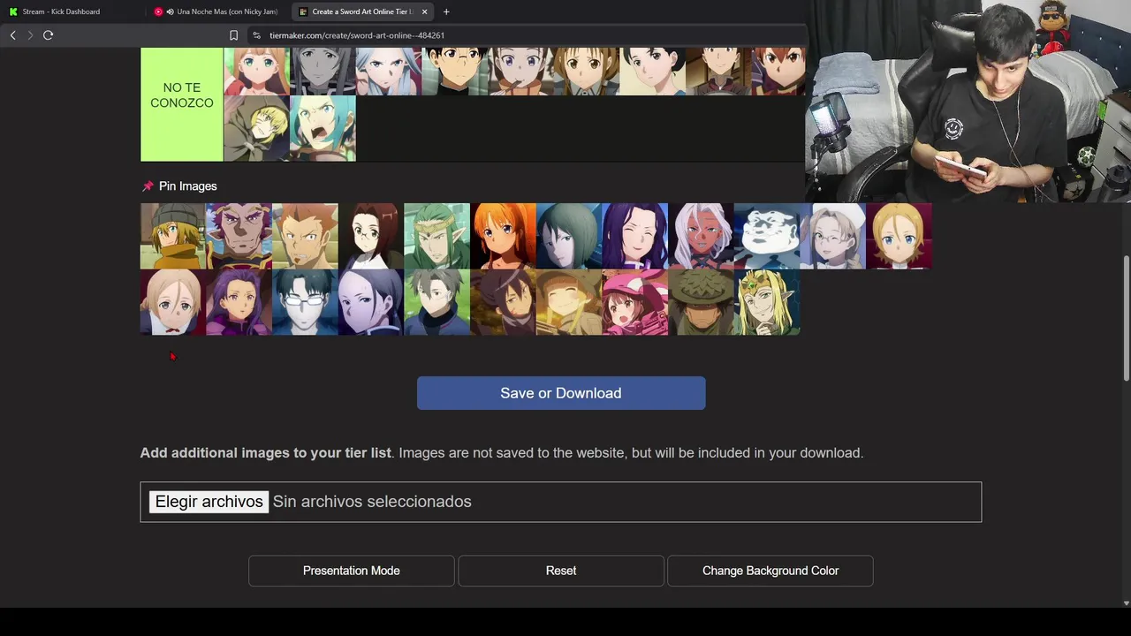Click the pushpin icon beside Pin Images
Viewport: 1131px width, 636px height.
coord(148,186)
